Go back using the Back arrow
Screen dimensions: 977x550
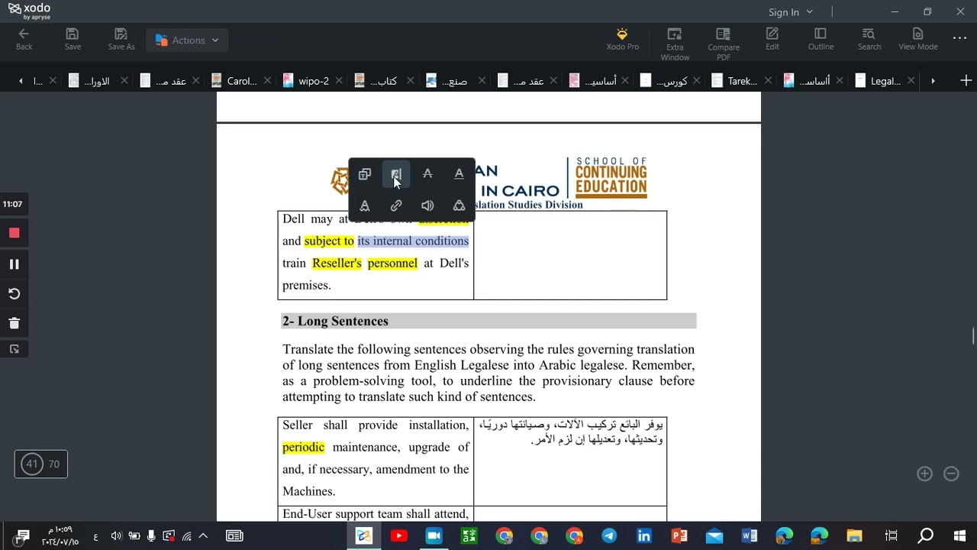pos(24,40)
